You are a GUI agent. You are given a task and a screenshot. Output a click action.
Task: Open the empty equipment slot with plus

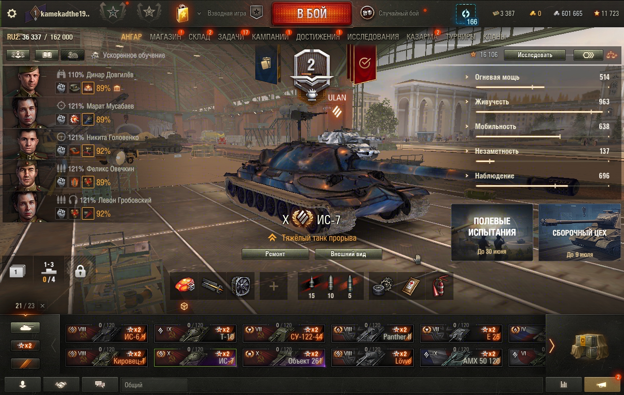pos(274,286)
